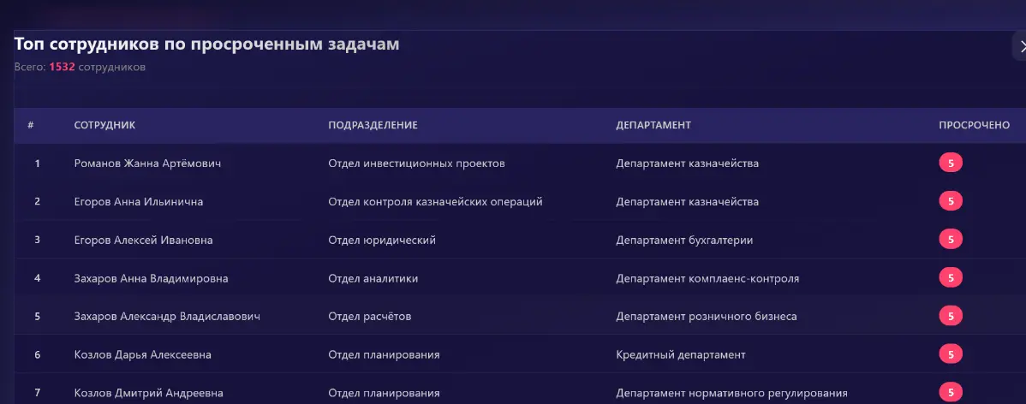Select employee Егоров Алексей Ивановна
Image resolution: width=1026 pixels, height=404 pixels.
[143, 240]
